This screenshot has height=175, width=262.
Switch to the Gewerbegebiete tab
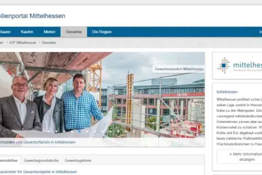[x=78, y=160]
